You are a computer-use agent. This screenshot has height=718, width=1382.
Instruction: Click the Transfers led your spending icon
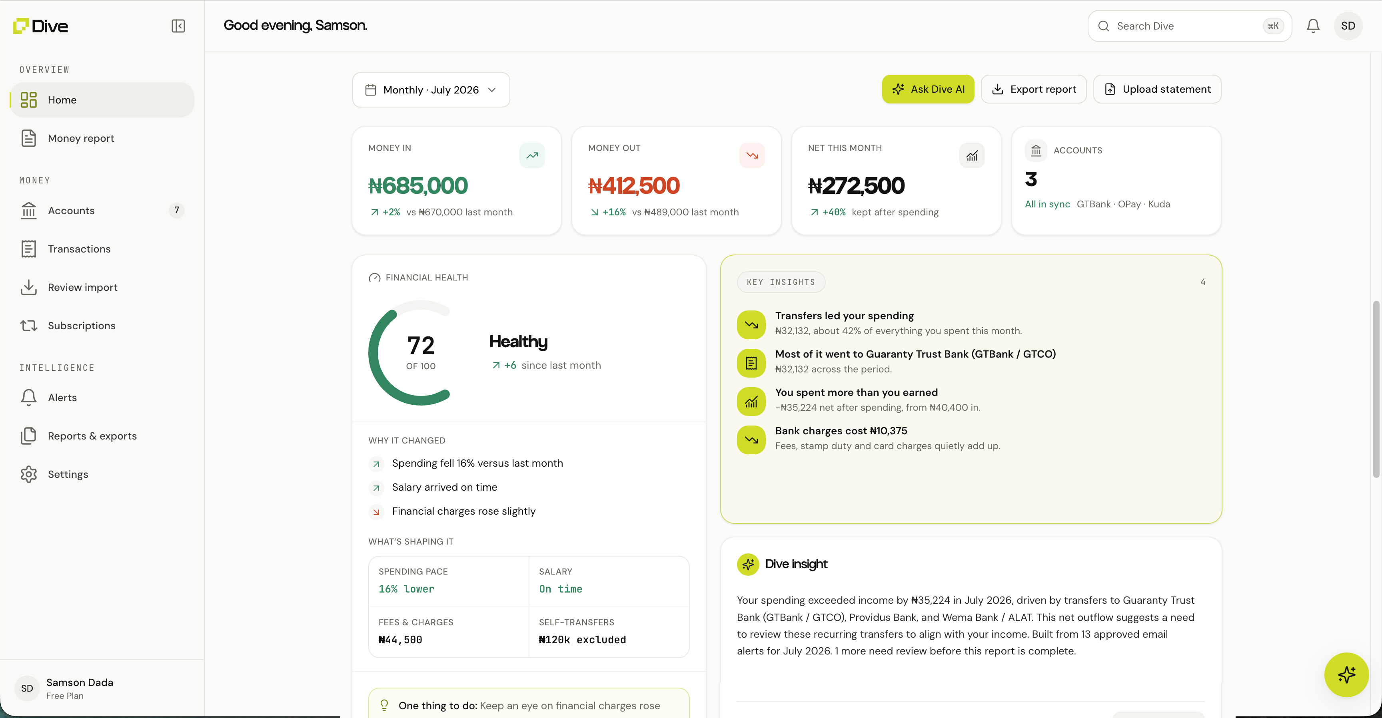pos(751,325)
